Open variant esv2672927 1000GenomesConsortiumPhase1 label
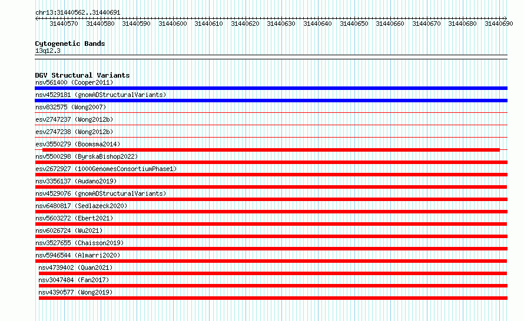The width and height of the screenshot is (524, 321). point(106,169)
